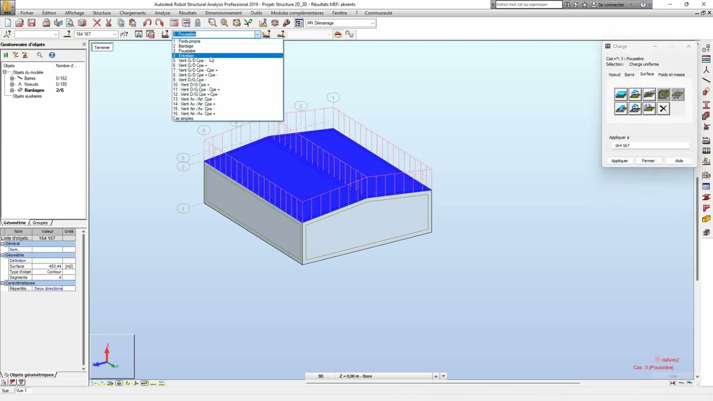Open the Résultats menu
The height and width of the screenshot is (401, 713).
click(x=188, y=13)
